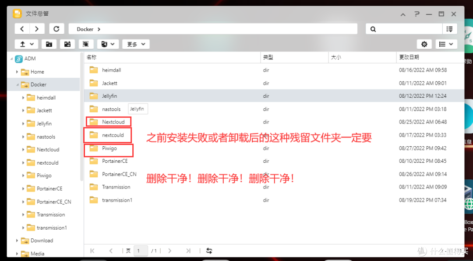Select nastools in the sidebar tree
The image size is (473, 261).
point(46,137)
